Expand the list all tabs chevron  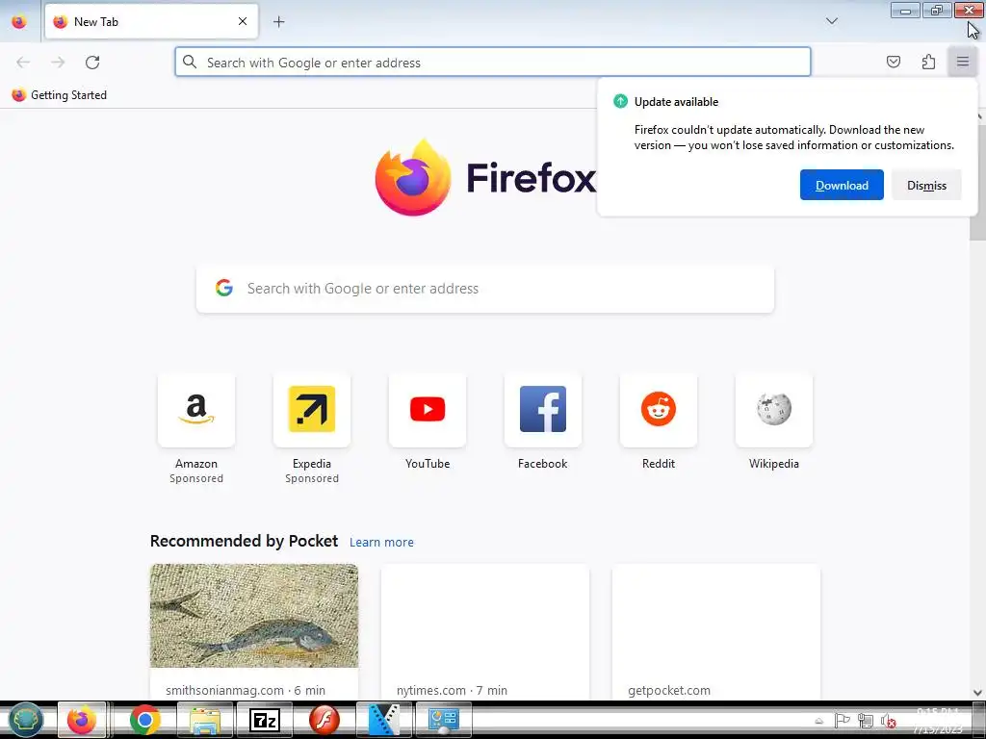click(831, 21)
